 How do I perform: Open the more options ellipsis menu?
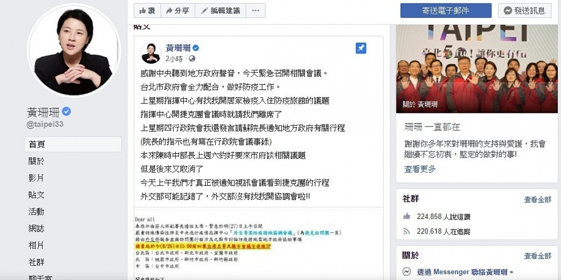point(255,10)
